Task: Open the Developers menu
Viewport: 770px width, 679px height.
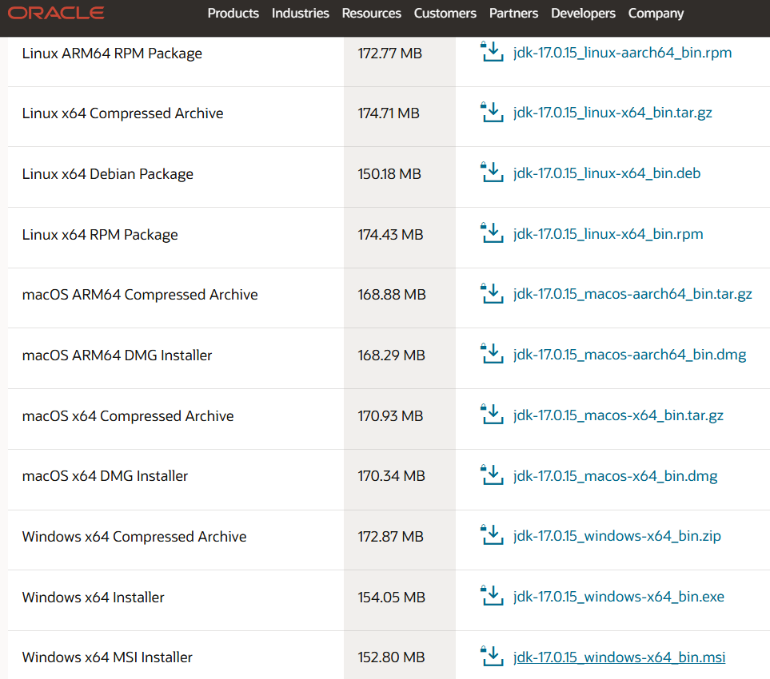Action: pyautogui.click(x=584, y=14)
